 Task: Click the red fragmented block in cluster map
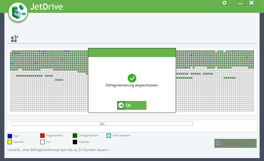coord(214,51)
